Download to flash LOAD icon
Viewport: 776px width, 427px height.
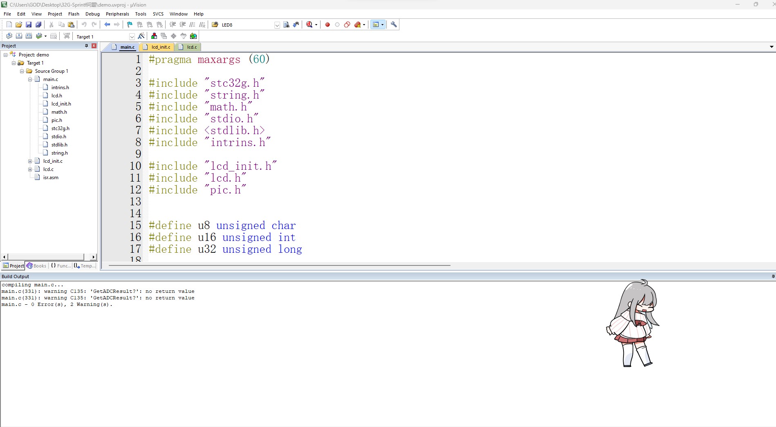point(67,36)
